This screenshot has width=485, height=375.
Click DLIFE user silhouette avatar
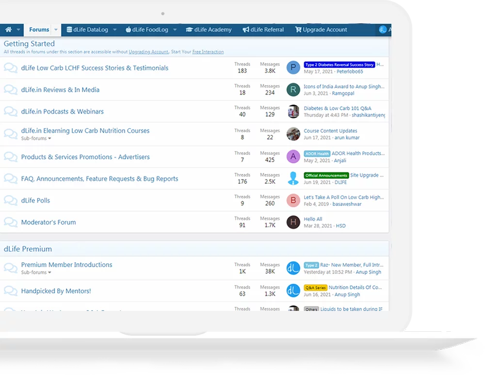pyautogui.click(x=293, y=178)
